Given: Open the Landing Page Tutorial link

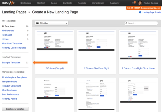Looking at the screenshot, I should click(151, 12).
